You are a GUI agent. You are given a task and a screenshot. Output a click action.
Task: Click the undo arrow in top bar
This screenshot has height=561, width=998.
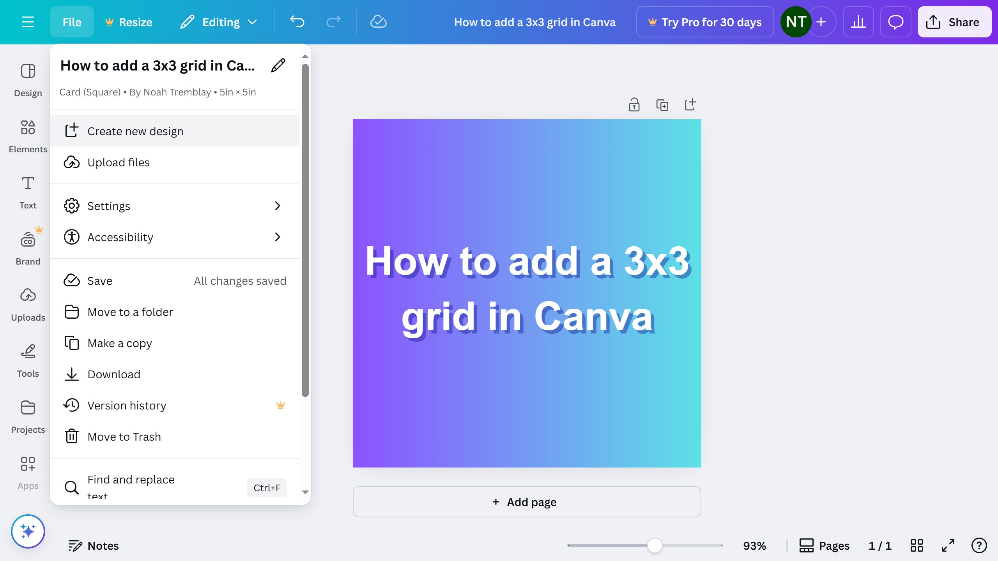297,22
